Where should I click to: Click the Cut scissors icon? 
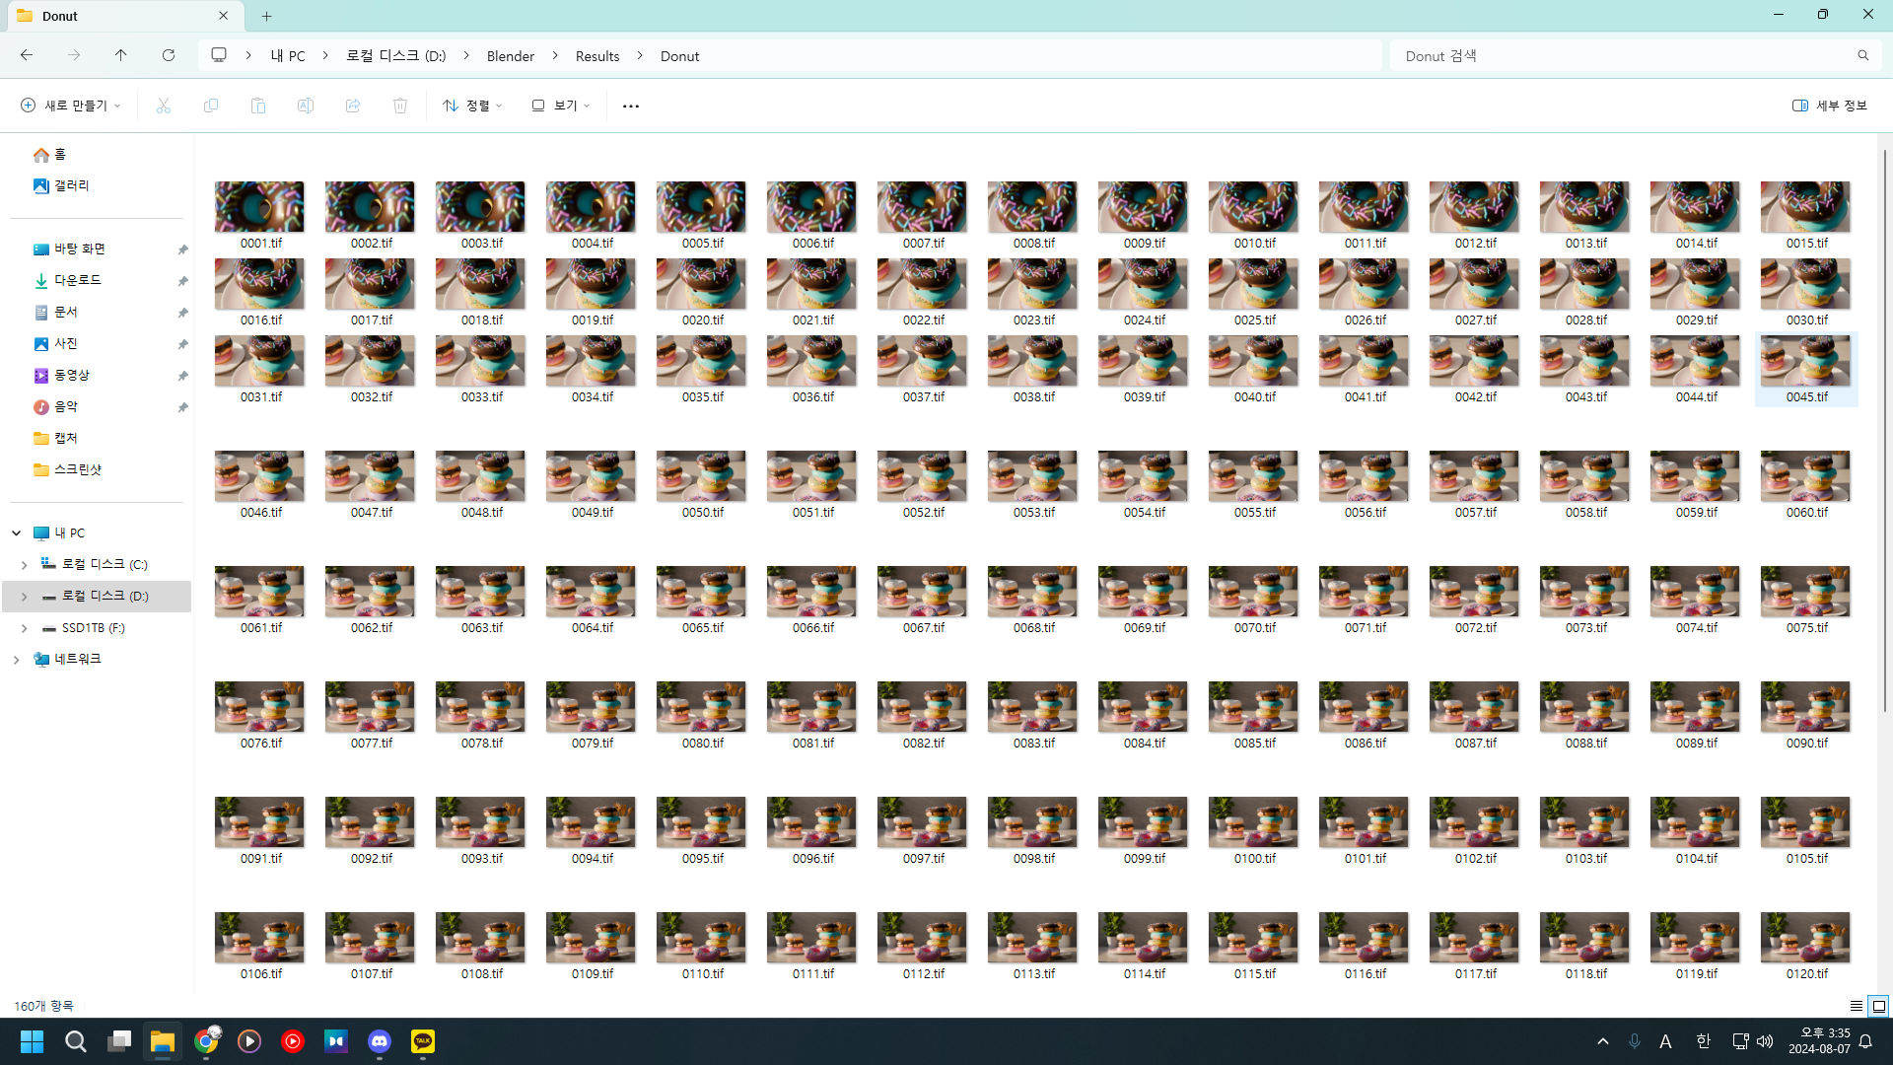[164, 106]
